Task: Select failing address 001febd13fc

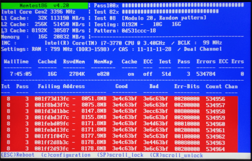Action: [52, 130]
